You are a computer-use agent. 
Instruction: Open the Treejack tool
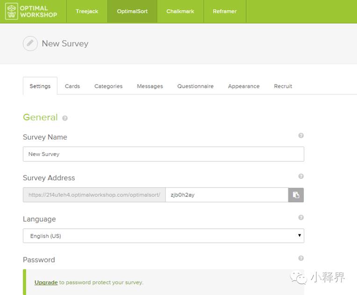(x=87, y=11)
